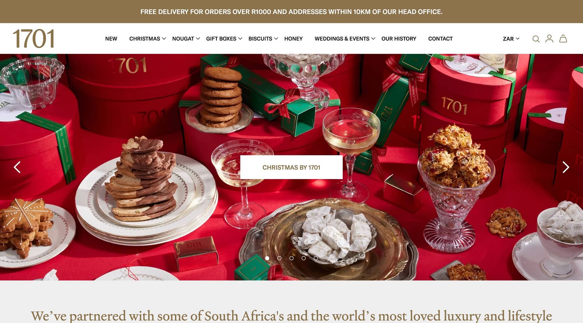Open the Our History page
583x323 pixels.
pyautogui.click(x=398, y=39)
